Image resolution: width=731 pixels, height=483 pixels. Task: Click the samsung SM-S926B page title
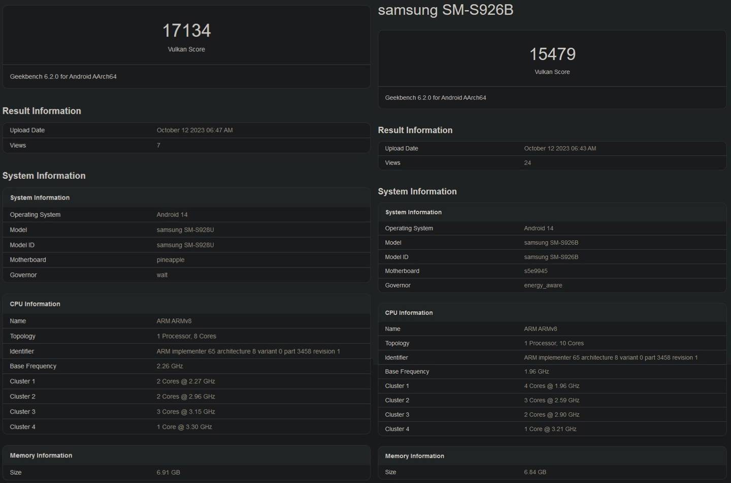click(x=445, y=10)
